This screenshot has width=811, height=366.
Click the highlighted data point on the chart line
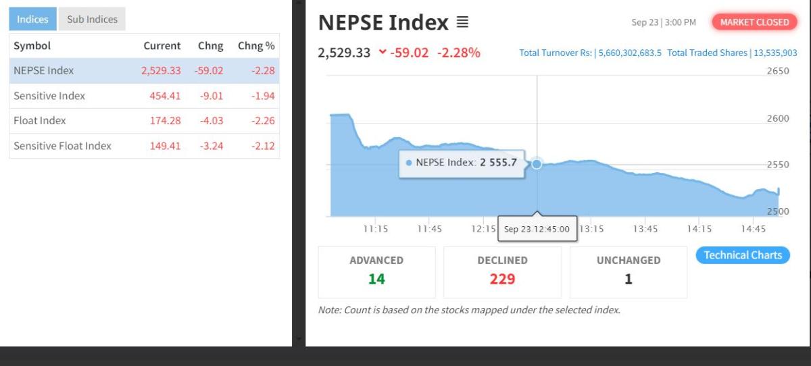click(x=537, y=163)
